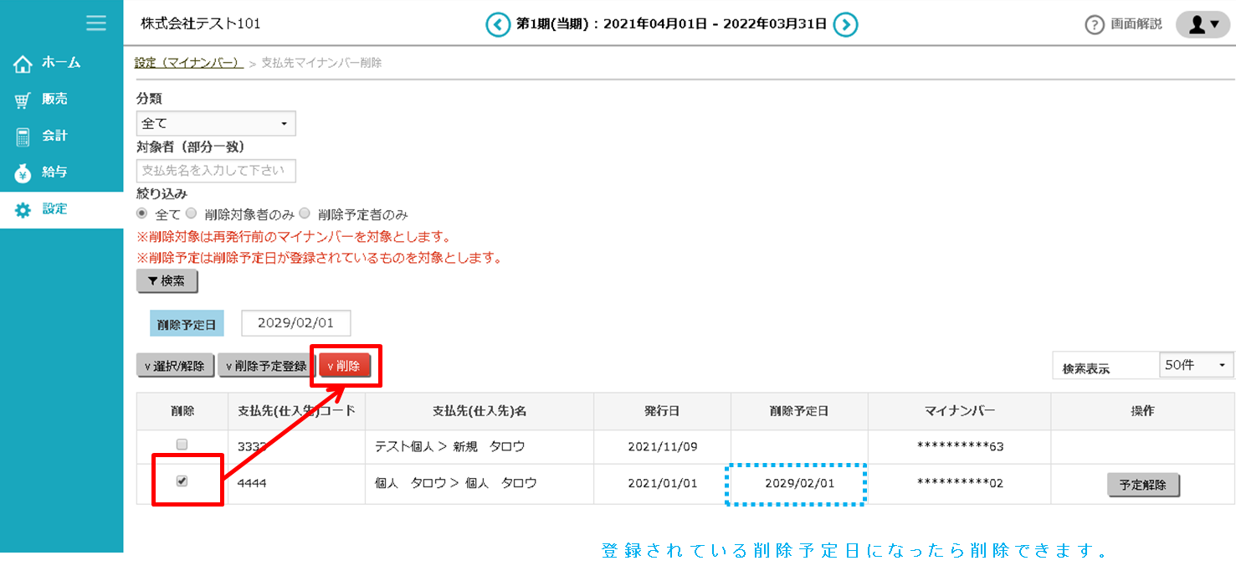Screen dimensions: 1236x571
Task: Click the 対象者 name search input field
Action: pos(215,171)
